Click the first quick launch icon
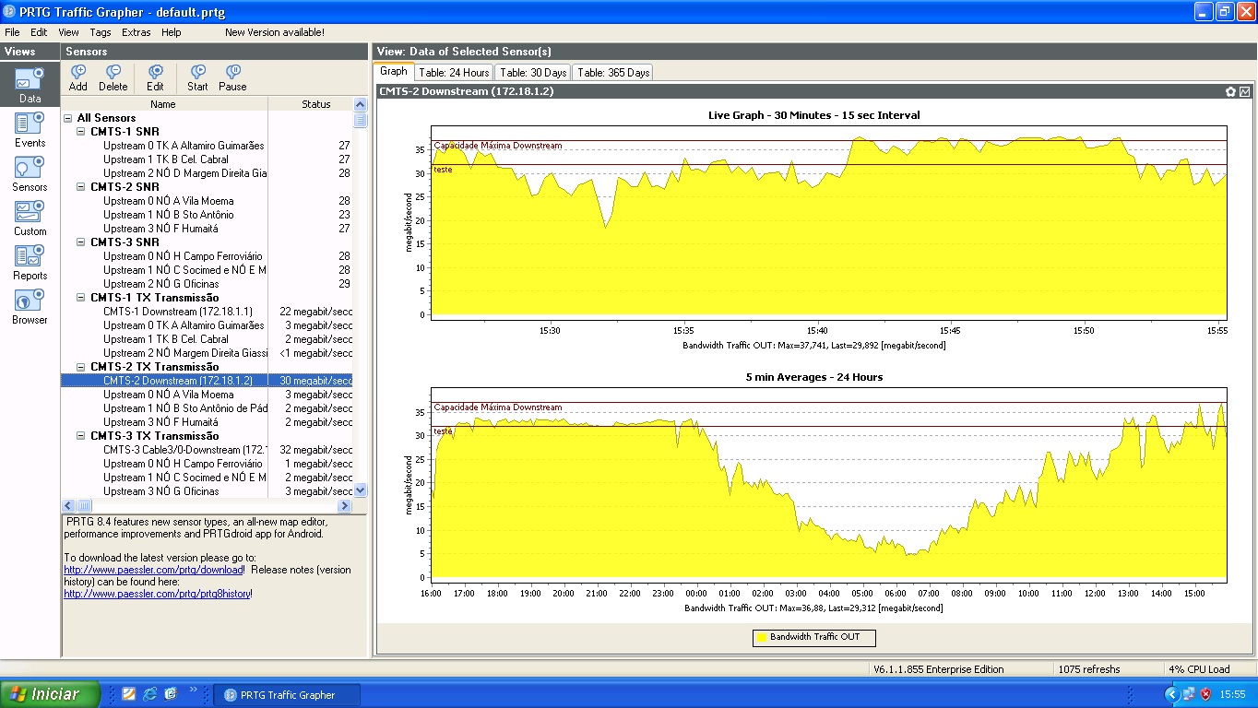 [129, 694]
